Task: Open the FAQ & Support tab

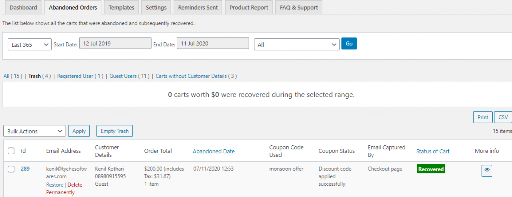Action: pos(299,8)
